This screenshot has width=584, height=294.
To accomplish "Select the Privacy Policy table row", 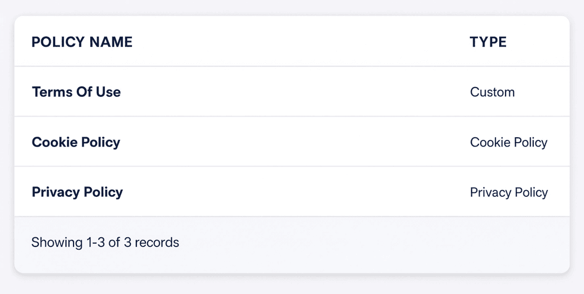I will pos(292,191).
